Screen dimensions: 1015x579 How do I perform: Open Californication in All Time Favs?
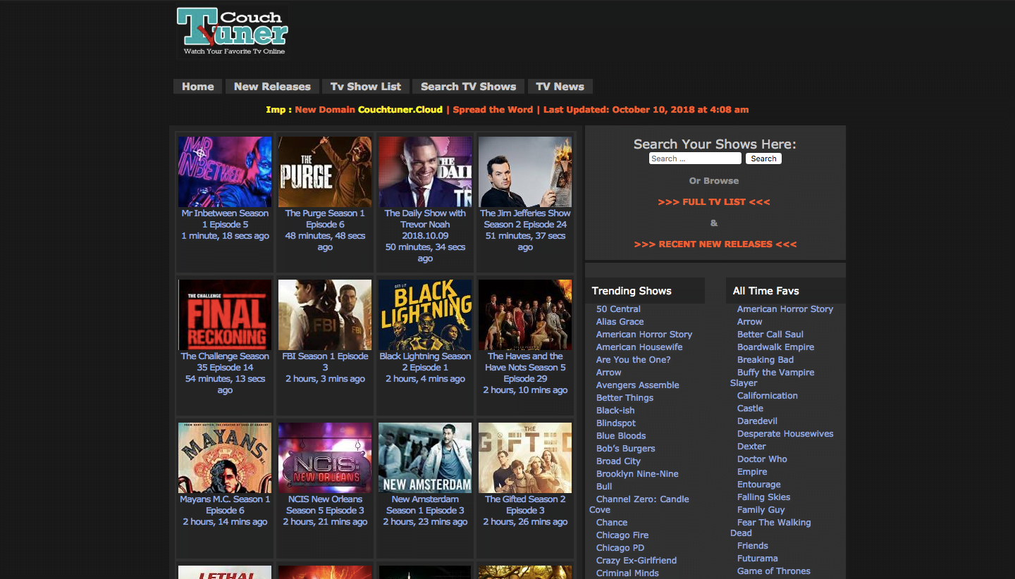[768, 396]
